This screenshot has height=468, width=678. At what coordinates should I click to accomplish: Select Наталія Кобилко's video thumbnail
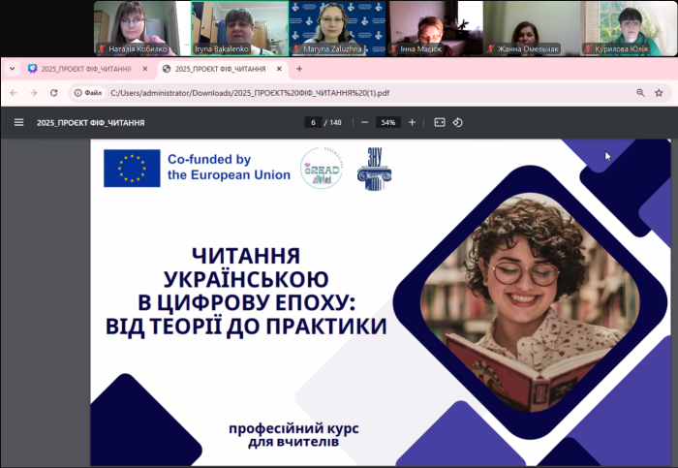(140, 28)
